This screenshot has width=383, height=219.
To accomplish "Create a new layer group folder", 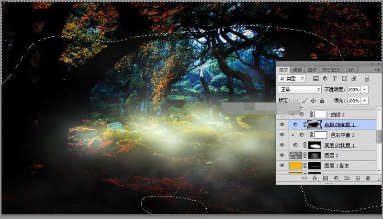I will pyautogui.click(x=347, y=178).
